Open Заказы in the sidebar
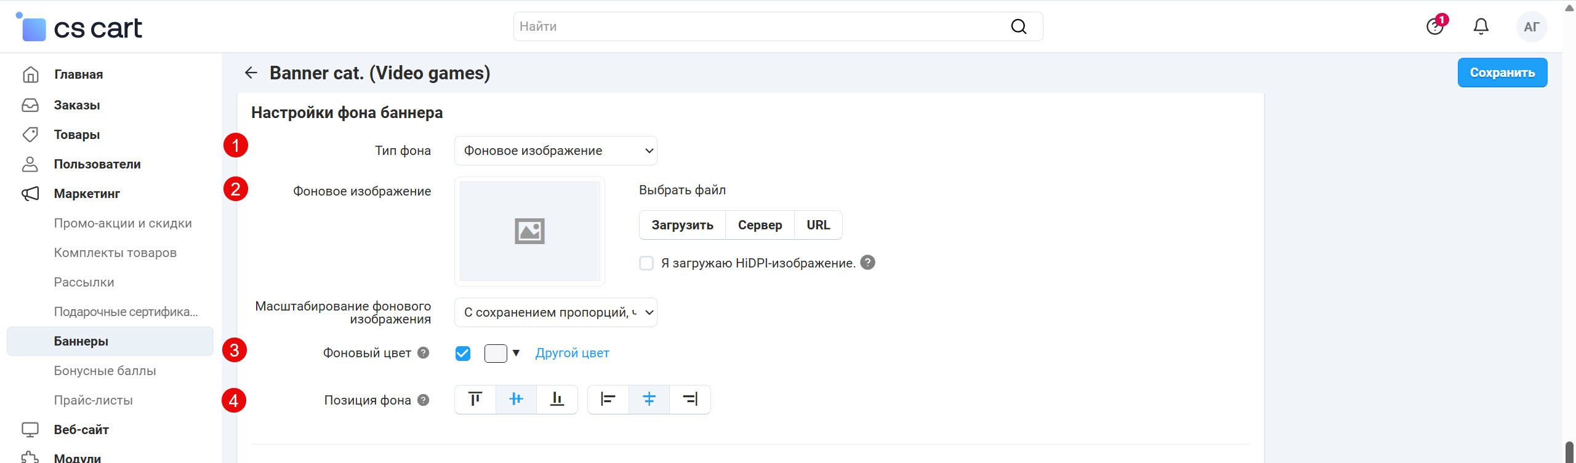 click(77, 105)
